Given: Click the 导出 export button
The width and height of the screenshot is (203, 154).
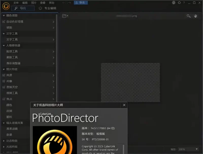Looking at the screenshot, I should coord(81,3).
